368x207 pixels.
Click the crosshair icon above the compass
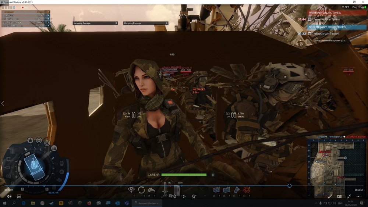pos(39,140)
